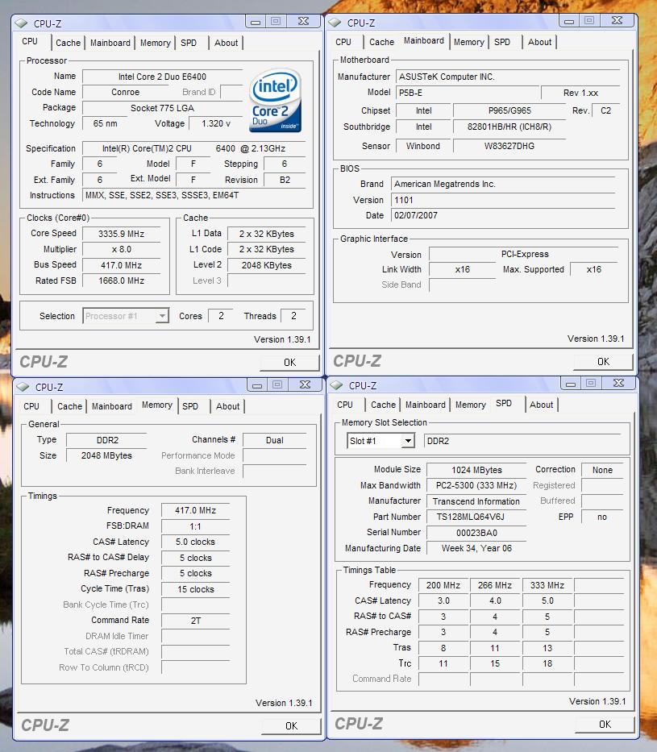Viewport: 657px width, 752px height.
Task: Switch to Cache tab in the memory Timings window
Action: (70, 406)
